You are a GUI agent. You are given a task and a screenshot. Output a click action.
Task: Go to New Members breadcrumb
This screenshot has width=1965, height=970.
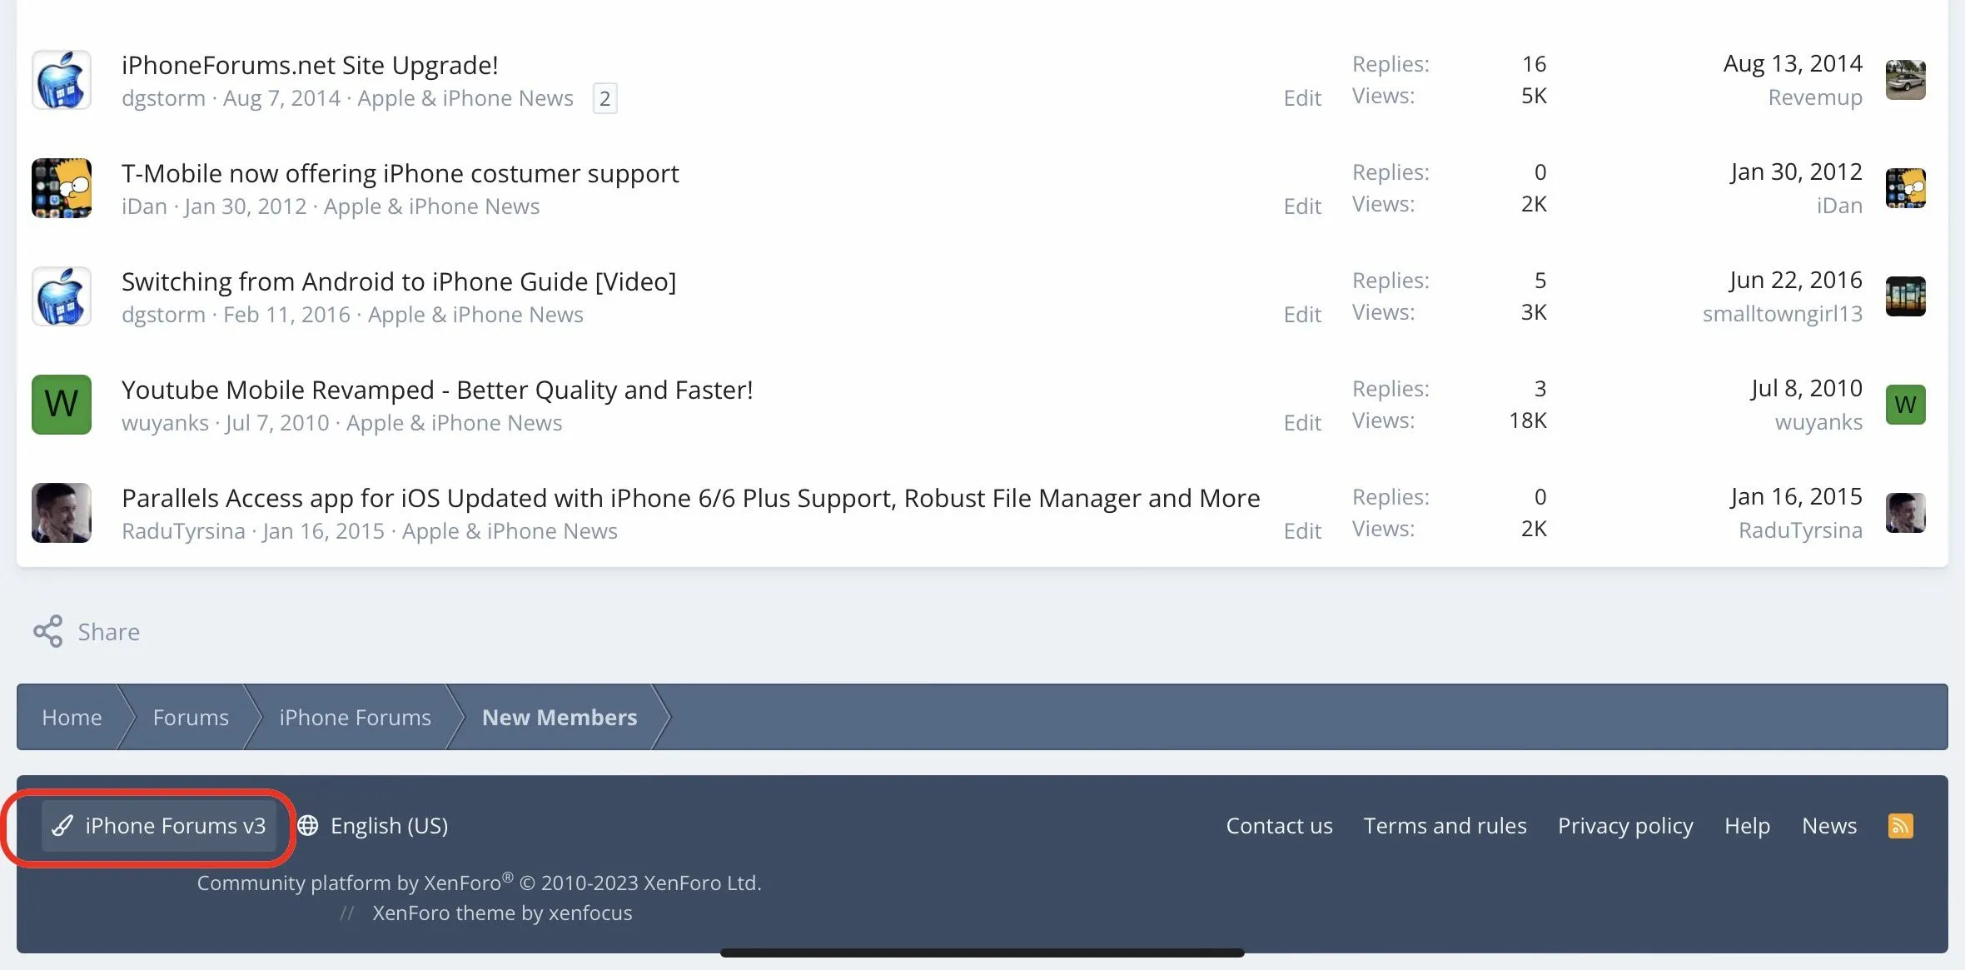point(560,718)
